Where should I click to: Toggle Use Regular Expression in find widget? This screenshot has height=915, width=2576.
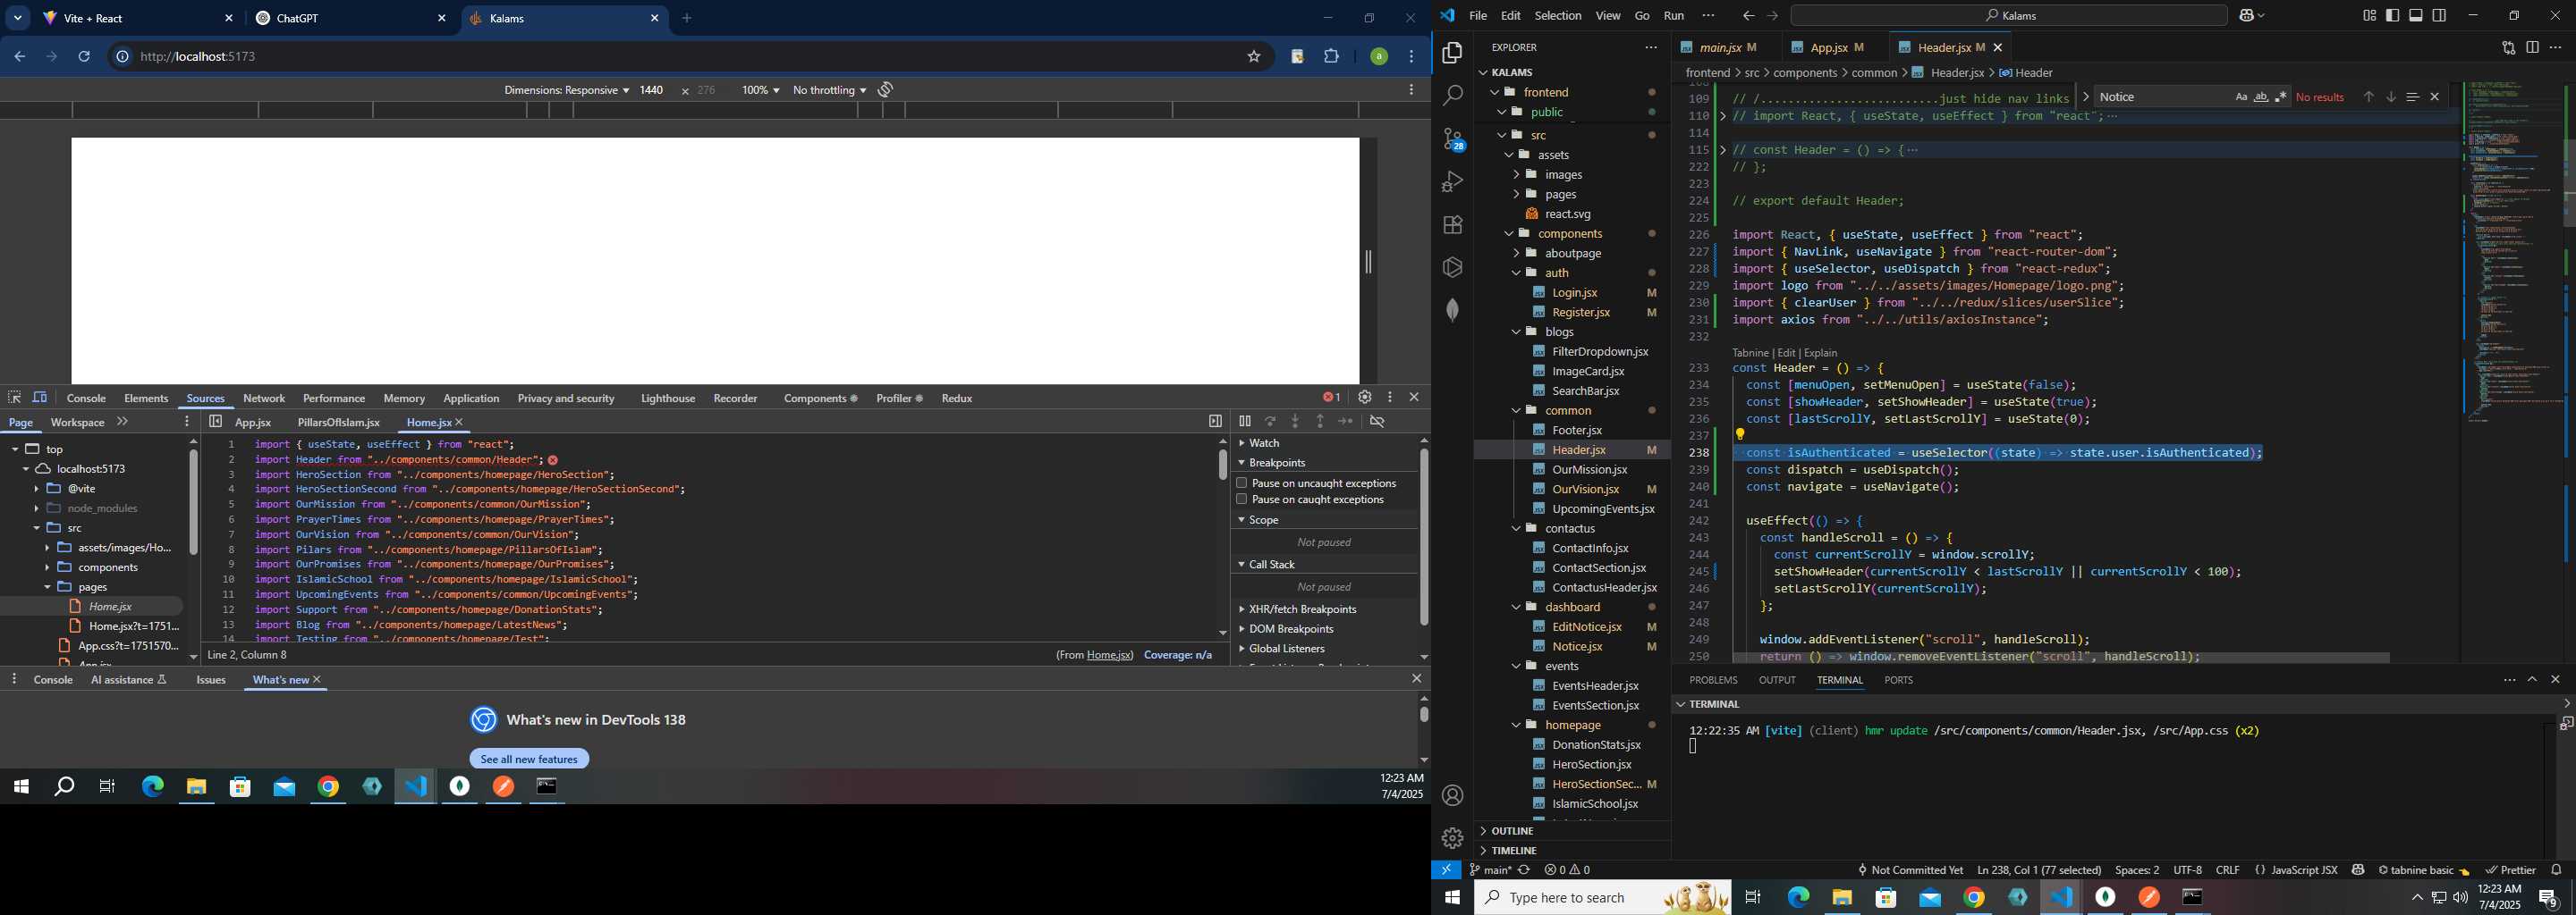pos(2281,97)
